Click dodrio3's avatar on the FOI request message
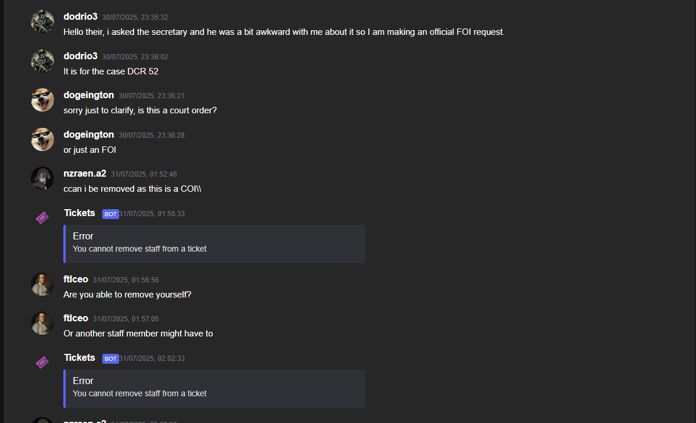Viewport: 696px width, 423px height. [x=42, y=21]
